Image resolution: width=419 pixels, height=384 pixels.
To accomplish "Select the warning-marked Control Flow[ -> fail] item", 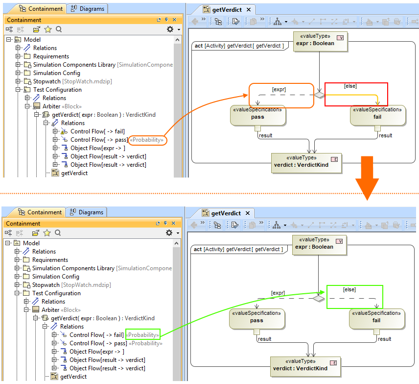I will (97, 131).
